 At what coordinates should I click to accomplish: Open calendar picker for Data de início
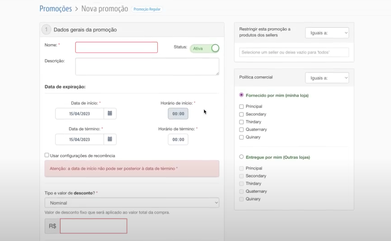110,114
